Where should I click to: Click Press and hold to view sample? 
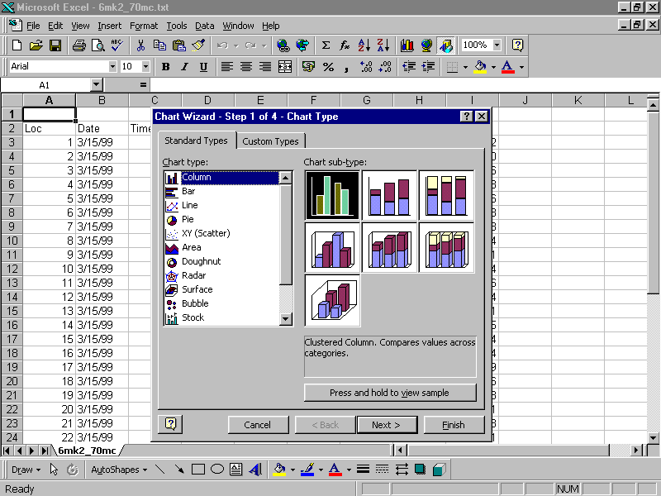(390, 393)
